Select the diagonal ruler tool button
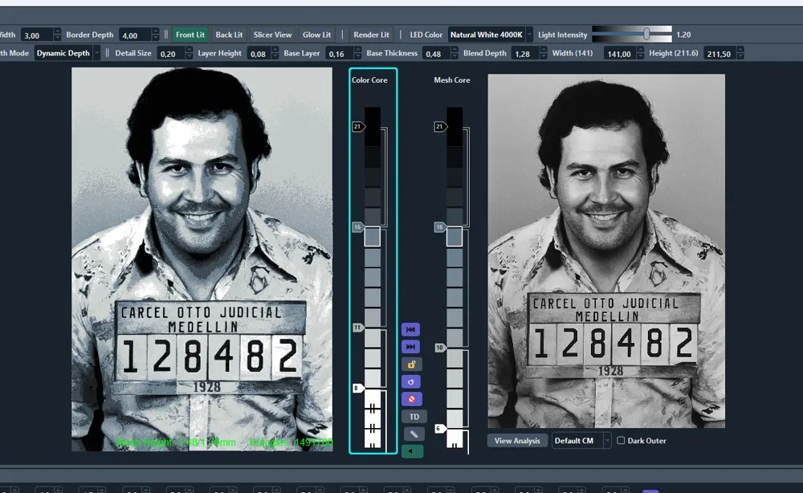 click(x=414, y=434)
